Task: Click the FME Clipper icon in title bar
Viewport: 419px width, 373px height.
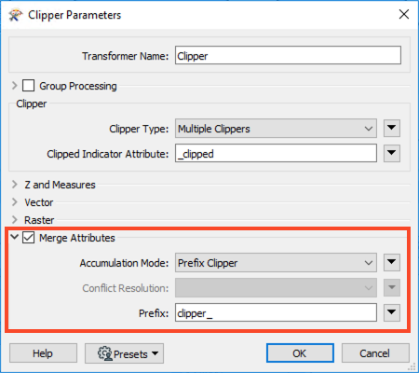Action: [x=16, y=15]
